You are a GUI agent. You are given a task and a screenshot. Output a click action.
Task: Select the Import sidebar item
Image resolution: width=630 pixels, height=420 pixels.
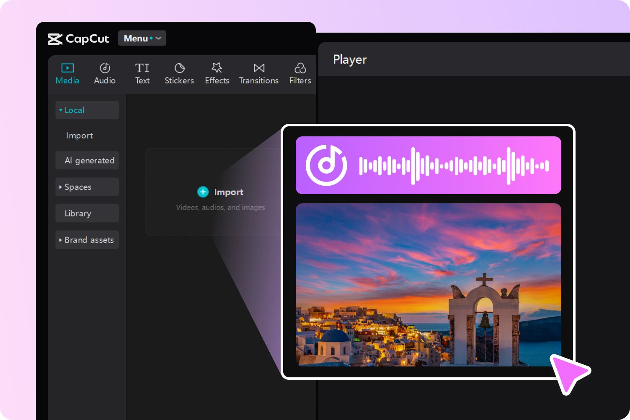[x=79, y=135]
